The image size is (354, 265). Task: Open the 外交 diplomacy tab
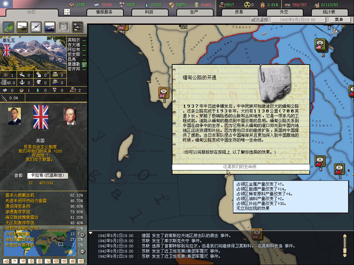pos(284,12)
